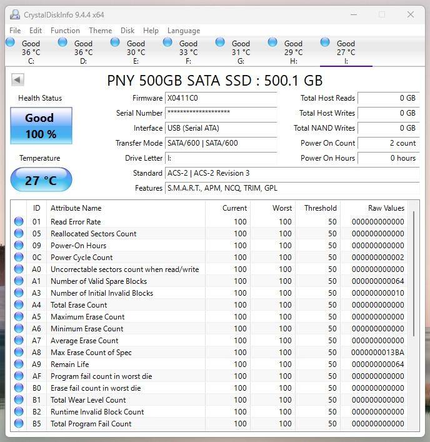This screenshot has width=430, height=442.
Task: Open the Function menu
Action: [x=65, y=30]
